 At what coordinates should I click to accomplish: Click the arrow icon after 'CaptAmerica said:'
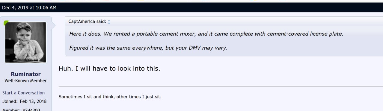pyautogui.click(x=109, y=22)
